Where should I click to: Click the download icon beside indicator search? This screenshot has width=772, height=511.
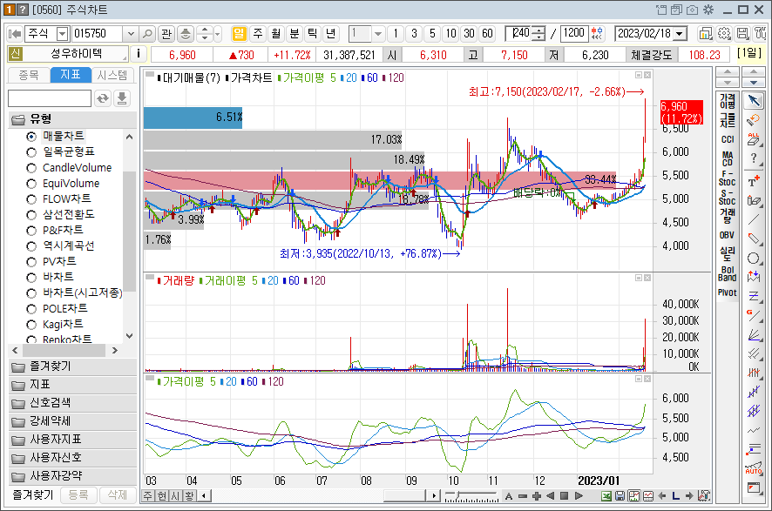[122, 98]
